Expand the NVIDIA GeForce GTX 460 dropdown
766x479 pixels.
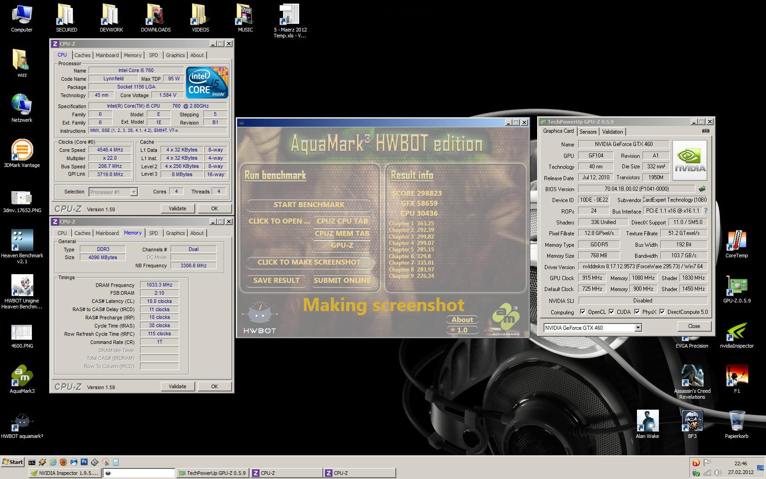(x=638, y=328)
